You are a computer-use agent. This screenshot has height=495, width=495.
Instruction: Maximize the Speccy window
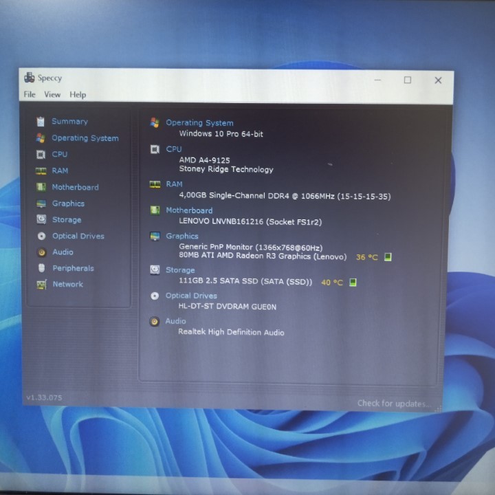[x=408, y=80]
